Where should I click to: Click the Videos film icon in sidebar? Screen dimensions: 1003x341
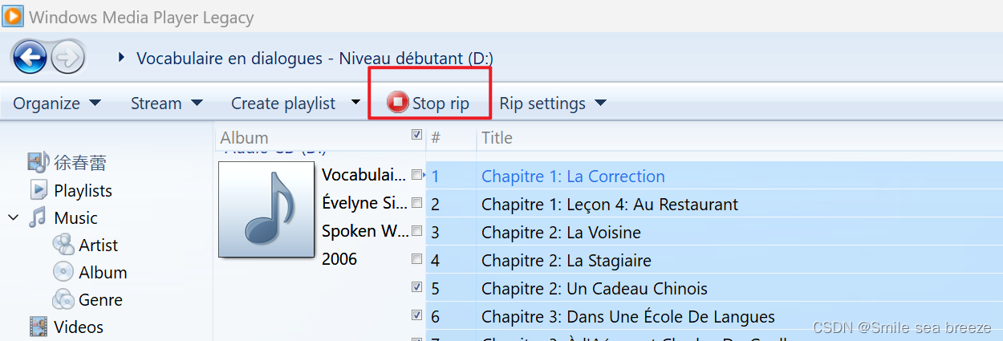point(38,327)
